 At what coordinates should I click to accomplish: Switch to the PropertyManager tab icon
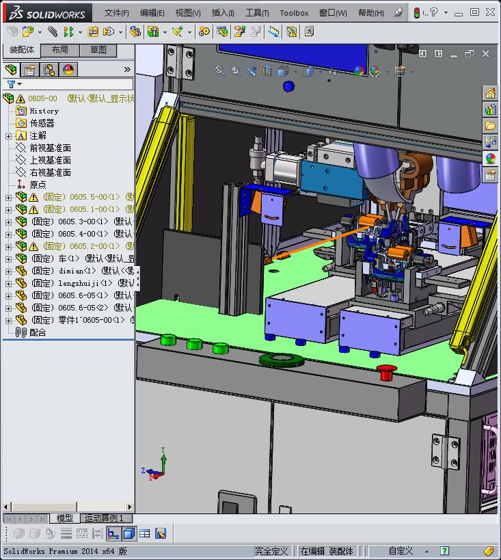click(30, 69)
